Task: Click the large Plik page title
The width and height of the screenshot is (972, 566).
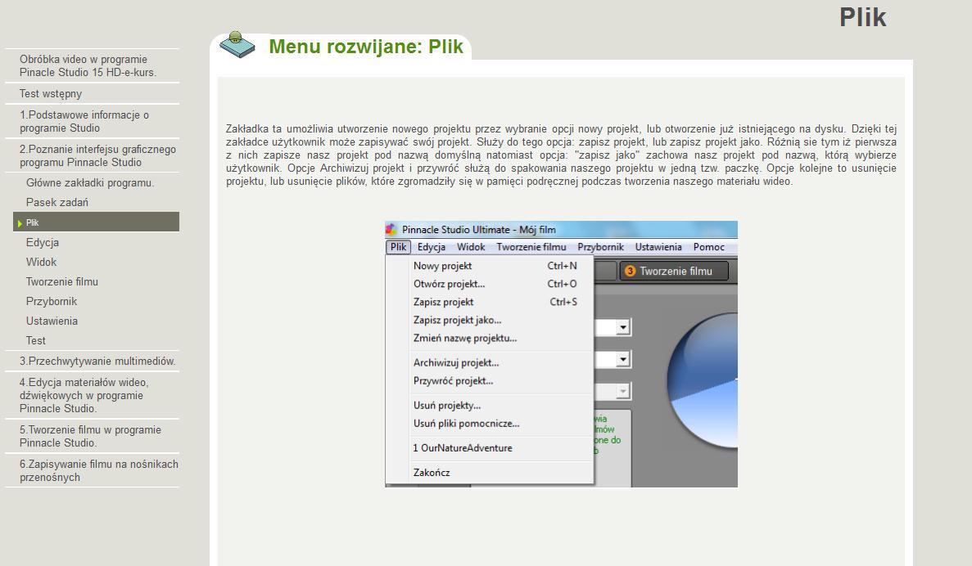Action: [x=862, y=17]
